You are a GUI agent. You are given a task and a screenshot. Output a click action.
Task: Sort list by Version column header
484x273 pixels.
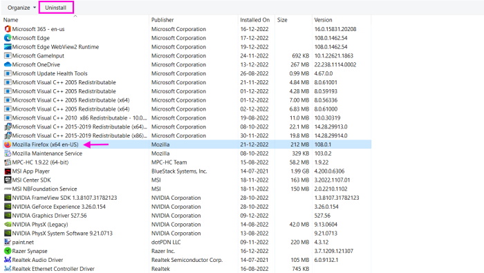coord(323,20)
